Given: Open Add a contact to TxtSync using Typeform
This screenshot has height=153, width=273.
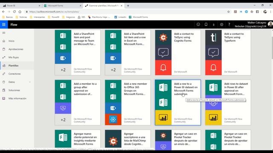Looking at the screenshot, I should [228, 53].
